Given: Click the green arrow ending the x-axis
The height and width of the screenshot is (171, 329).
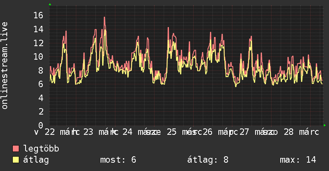Looking at the screenshot, I should click(325, 125).
